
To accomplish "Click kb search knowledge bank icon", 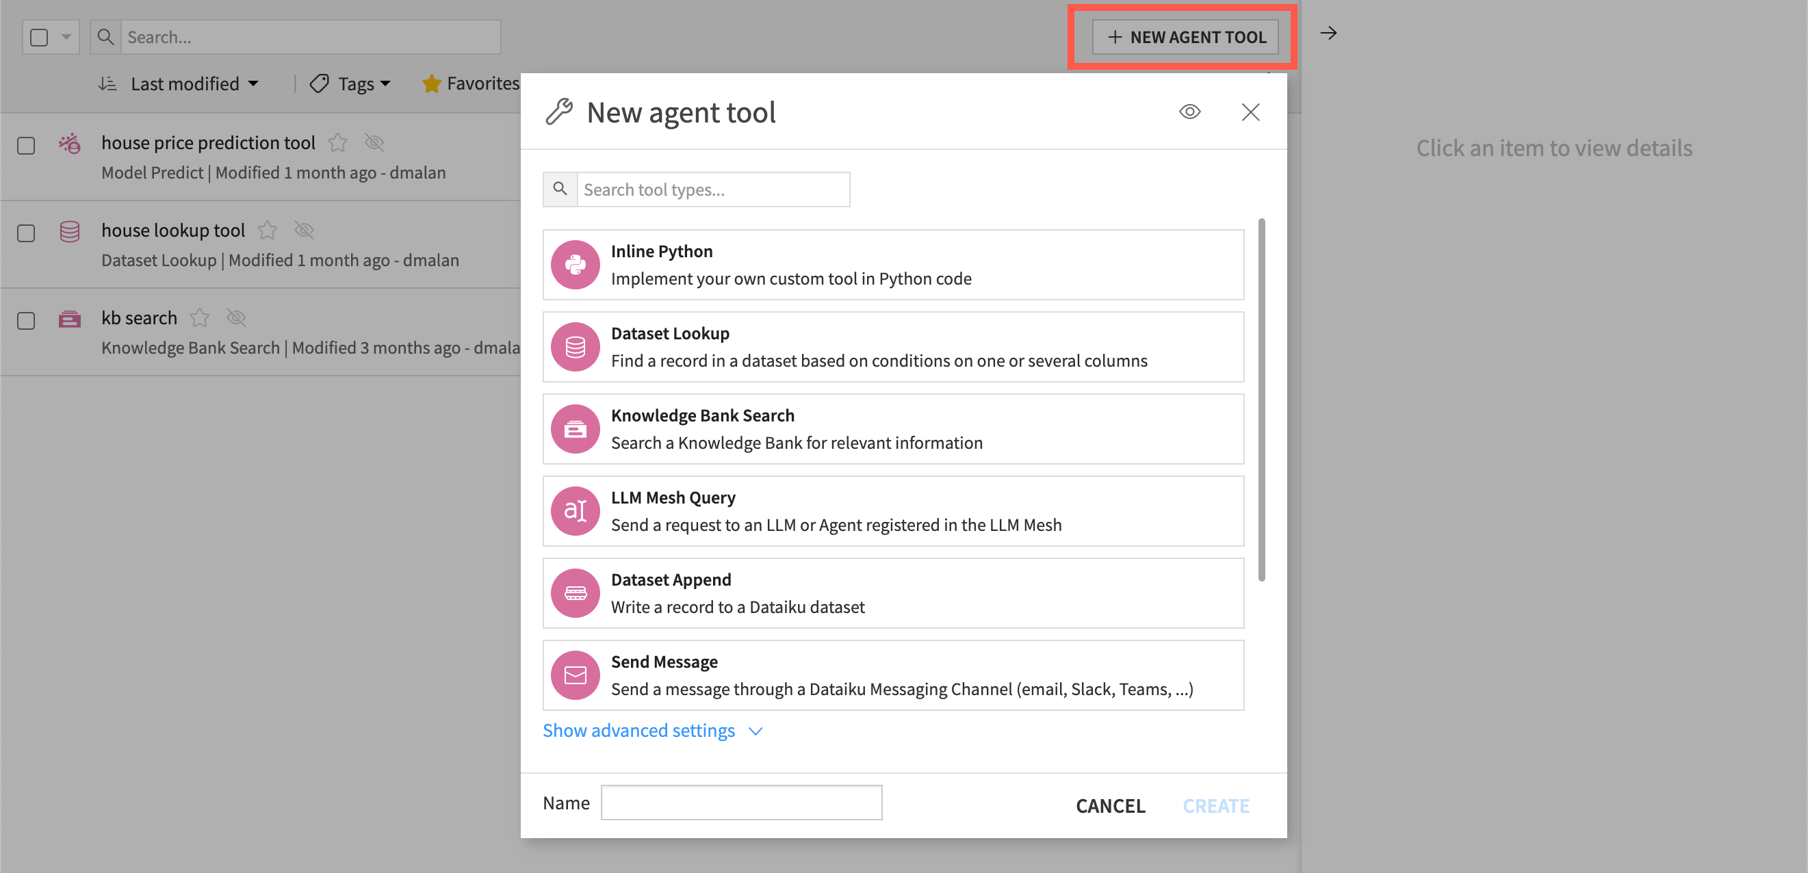I will 70,319.
